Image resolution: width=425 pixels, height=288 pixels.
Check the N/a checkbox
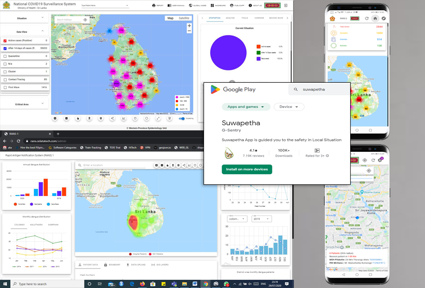[x=5, y=64]
